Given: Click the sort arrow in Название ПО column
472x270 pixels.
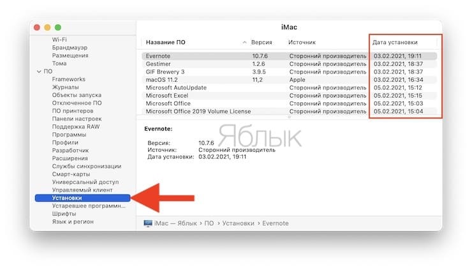Looking at the screenshot, I should click(x=244, y=43).
